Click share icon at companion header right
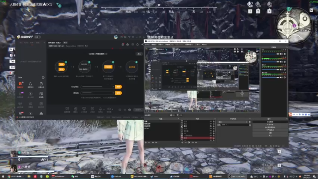The width and height of the screenshot is (318, 179). pyautogui.click(x=142, y=44)
